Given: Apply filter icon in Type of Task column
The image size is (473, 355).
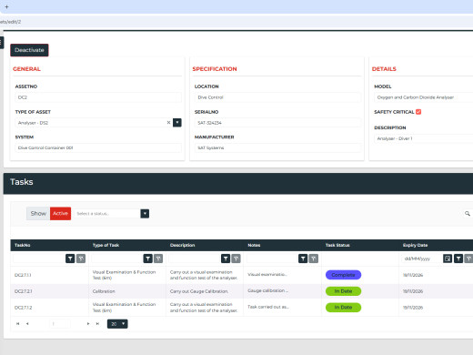Looking at the screenshot, I should (x=147, y=259).
